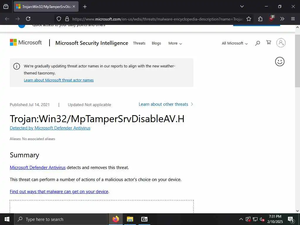The image size is (300, 225).
Task: Click the sign-in account avatar icon
Action: point(281,43)
